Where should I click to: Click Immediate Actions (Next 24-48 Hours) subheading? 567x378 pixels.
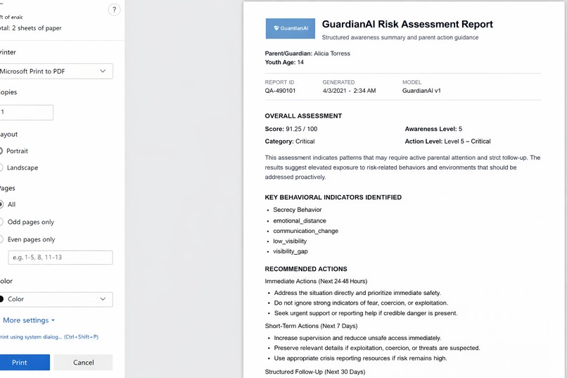[316, 282]
